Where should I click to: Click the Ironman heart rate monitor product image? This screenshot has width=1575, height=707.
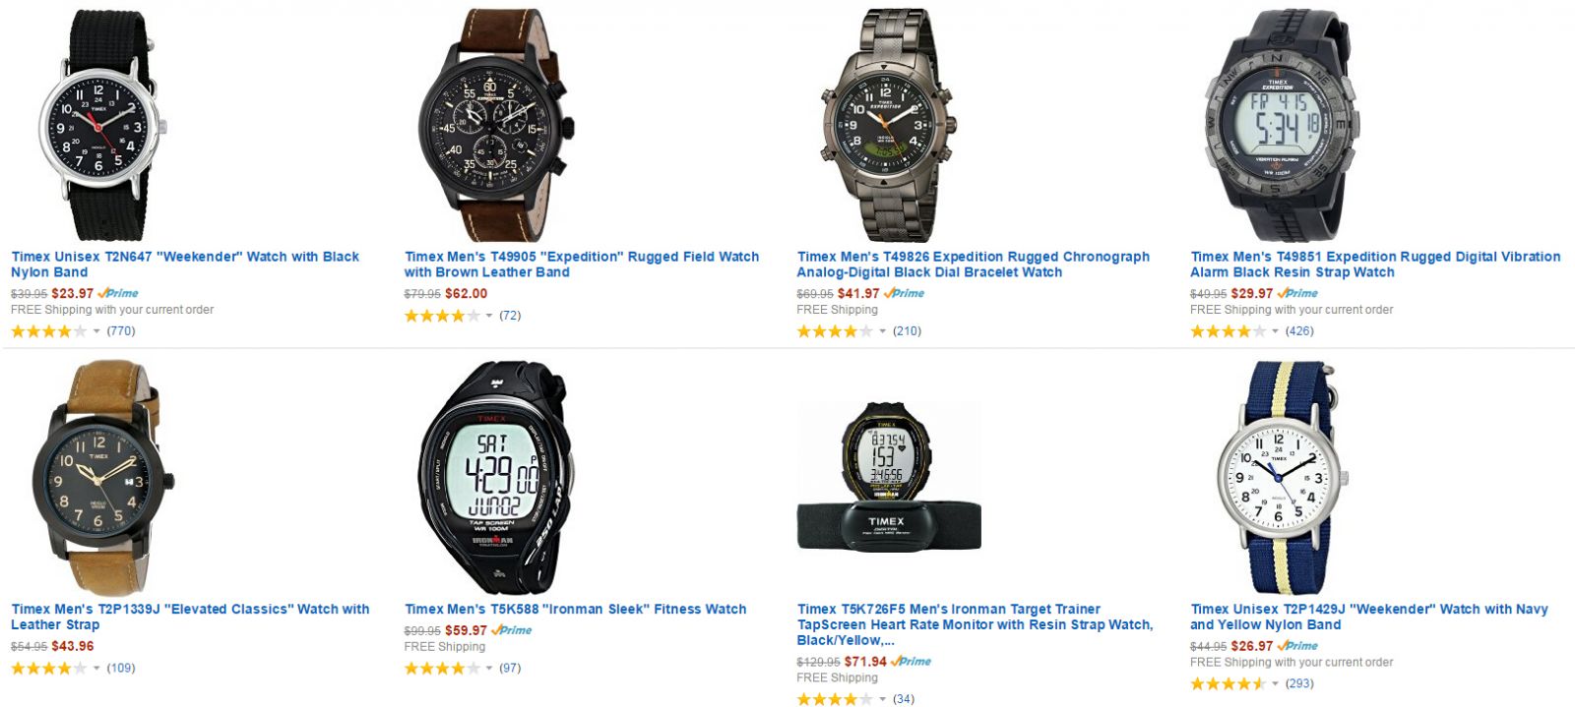pyautogui.click(x=889, y=476)
